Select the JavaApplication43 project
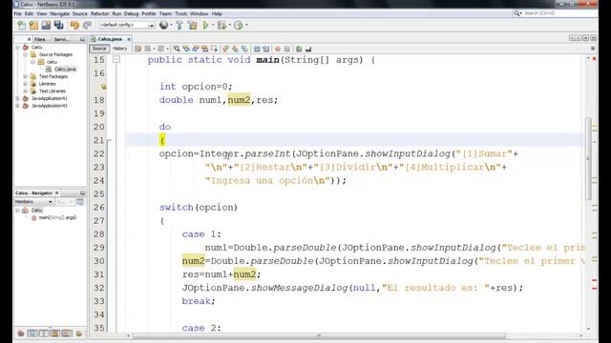This screenshot has width=611, height=343. (49, 106)
